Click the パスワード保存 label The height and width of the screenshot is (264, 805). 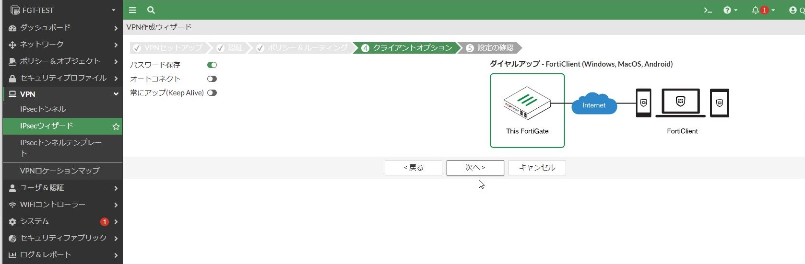[155, 65]
